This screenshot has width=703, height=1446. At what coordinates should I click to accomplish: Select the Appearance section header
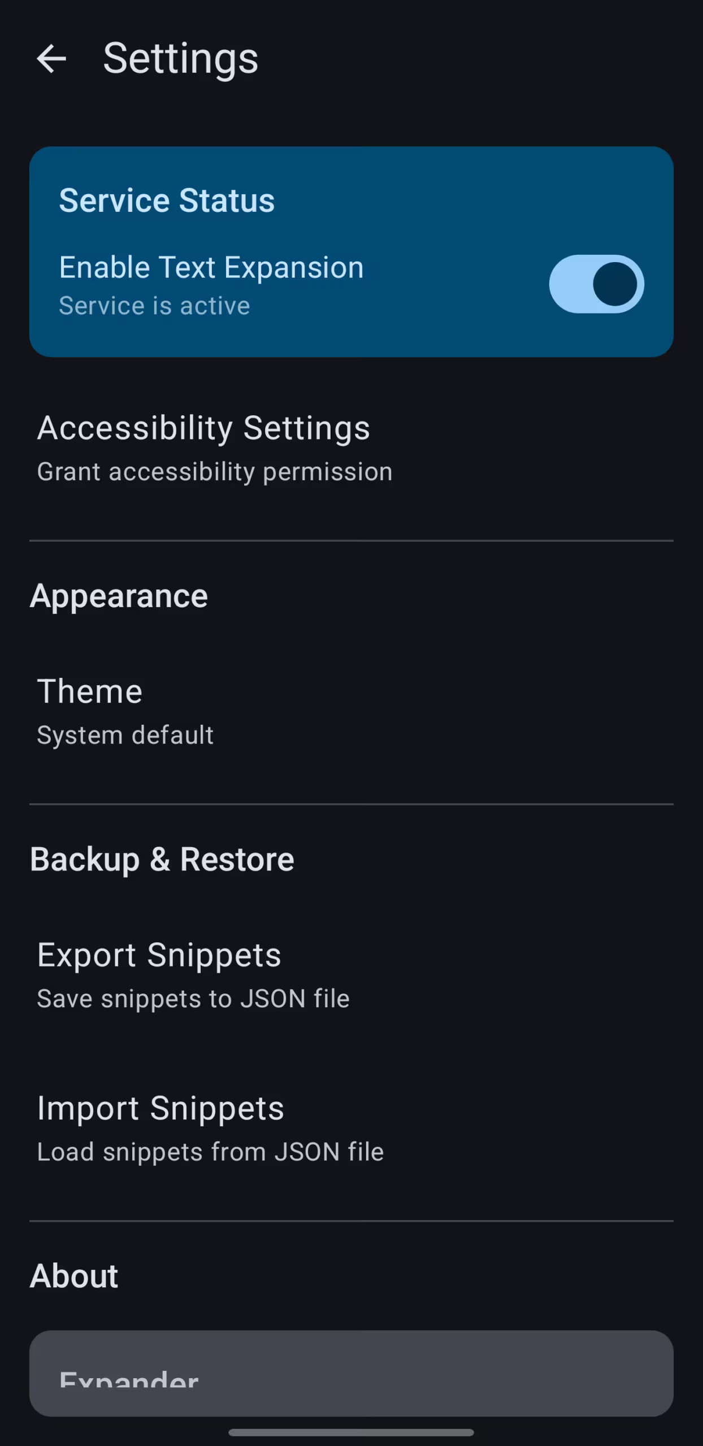(119, 596)
